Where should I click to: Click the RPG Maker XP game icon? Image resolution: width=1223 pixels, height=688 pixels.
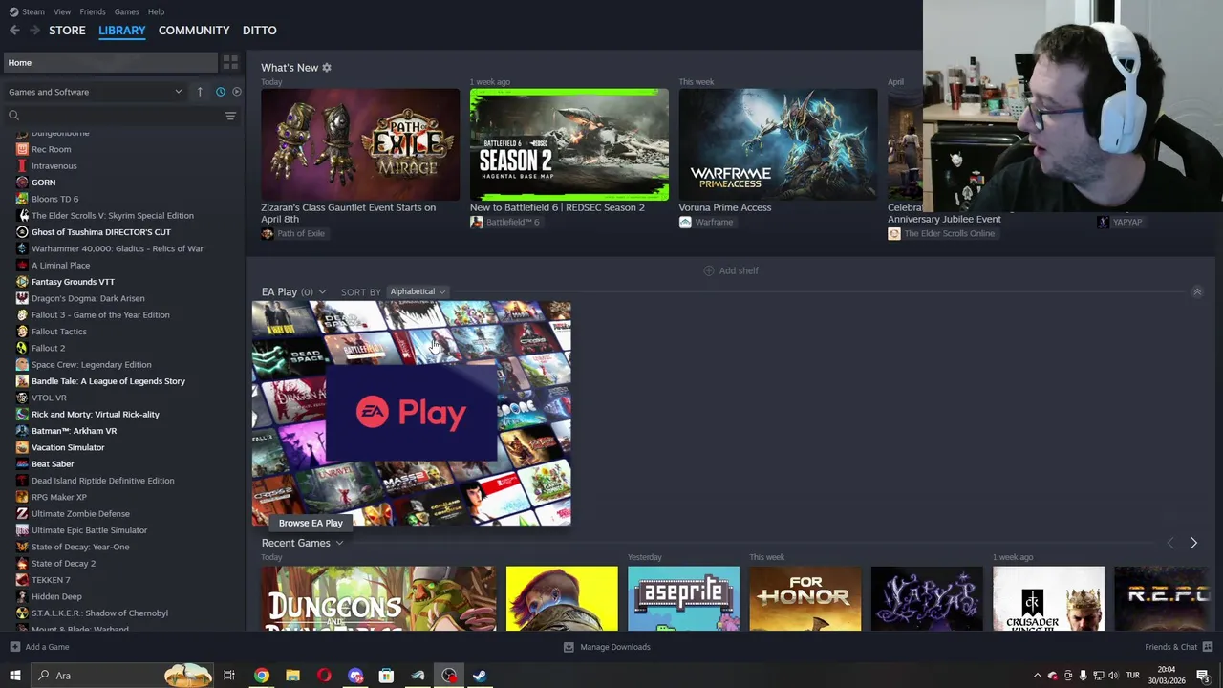22,497
